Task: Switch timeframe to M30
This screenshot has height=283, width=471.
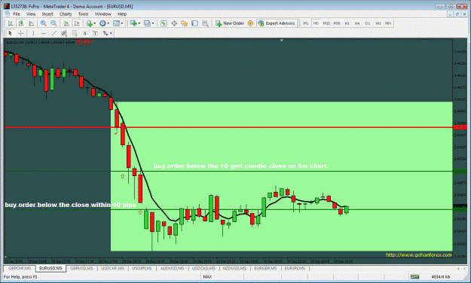Action: point(337,23)
